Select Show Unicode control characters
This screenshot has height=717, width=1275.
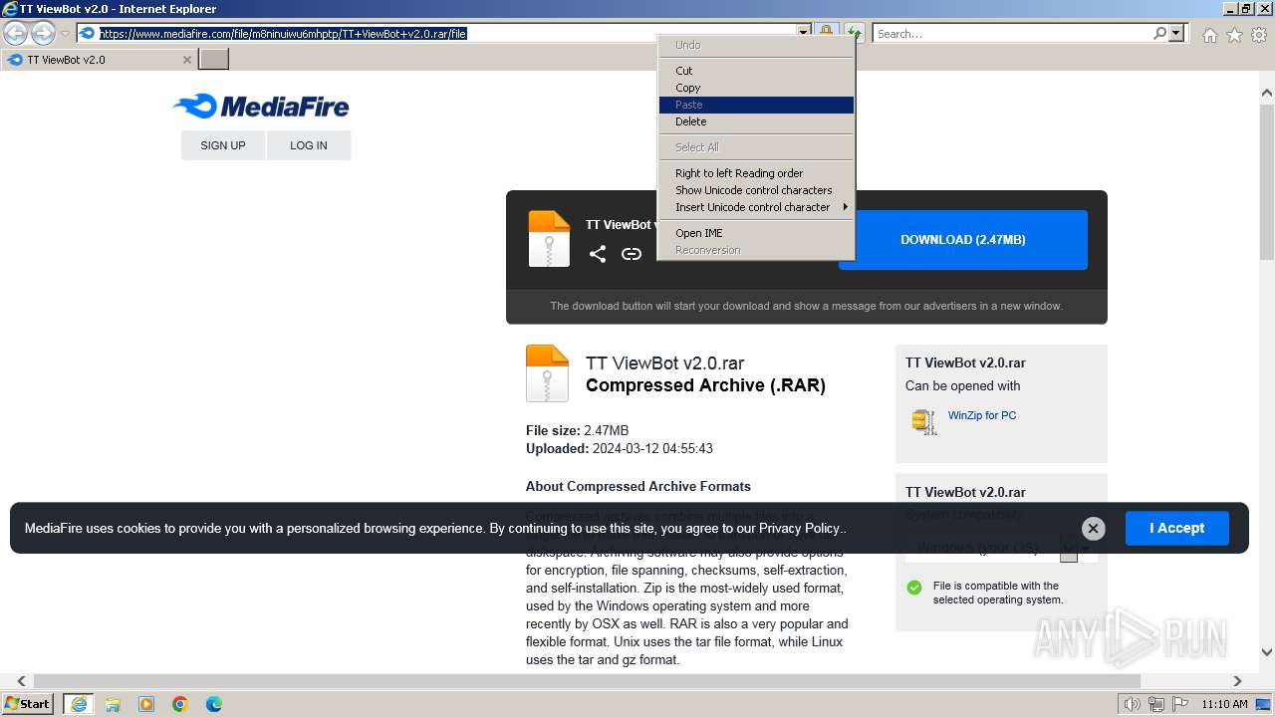point(756,190)
